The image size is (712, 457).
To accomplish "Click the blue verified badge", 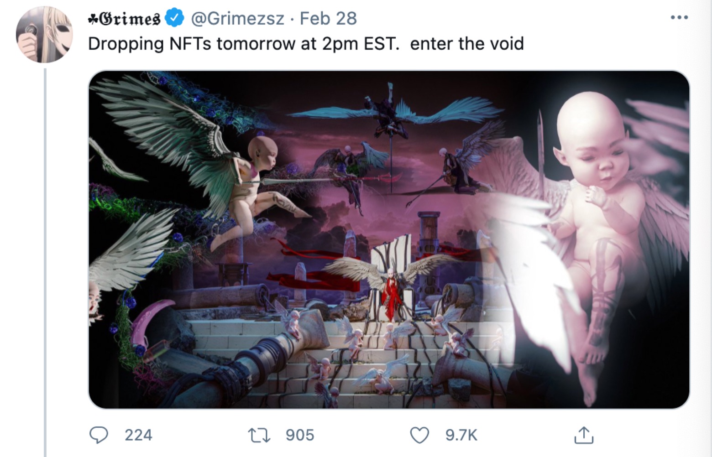I will [174, 18].
